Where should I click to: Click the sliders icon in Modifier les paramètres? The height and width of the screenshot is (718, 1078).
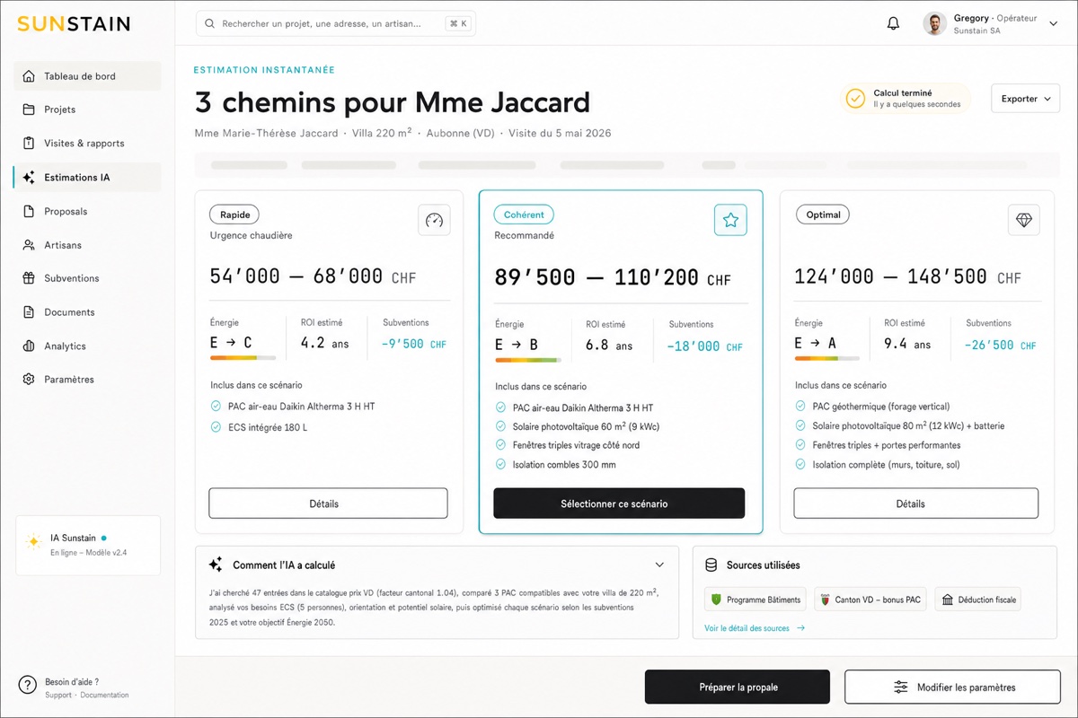coord(900,687)
